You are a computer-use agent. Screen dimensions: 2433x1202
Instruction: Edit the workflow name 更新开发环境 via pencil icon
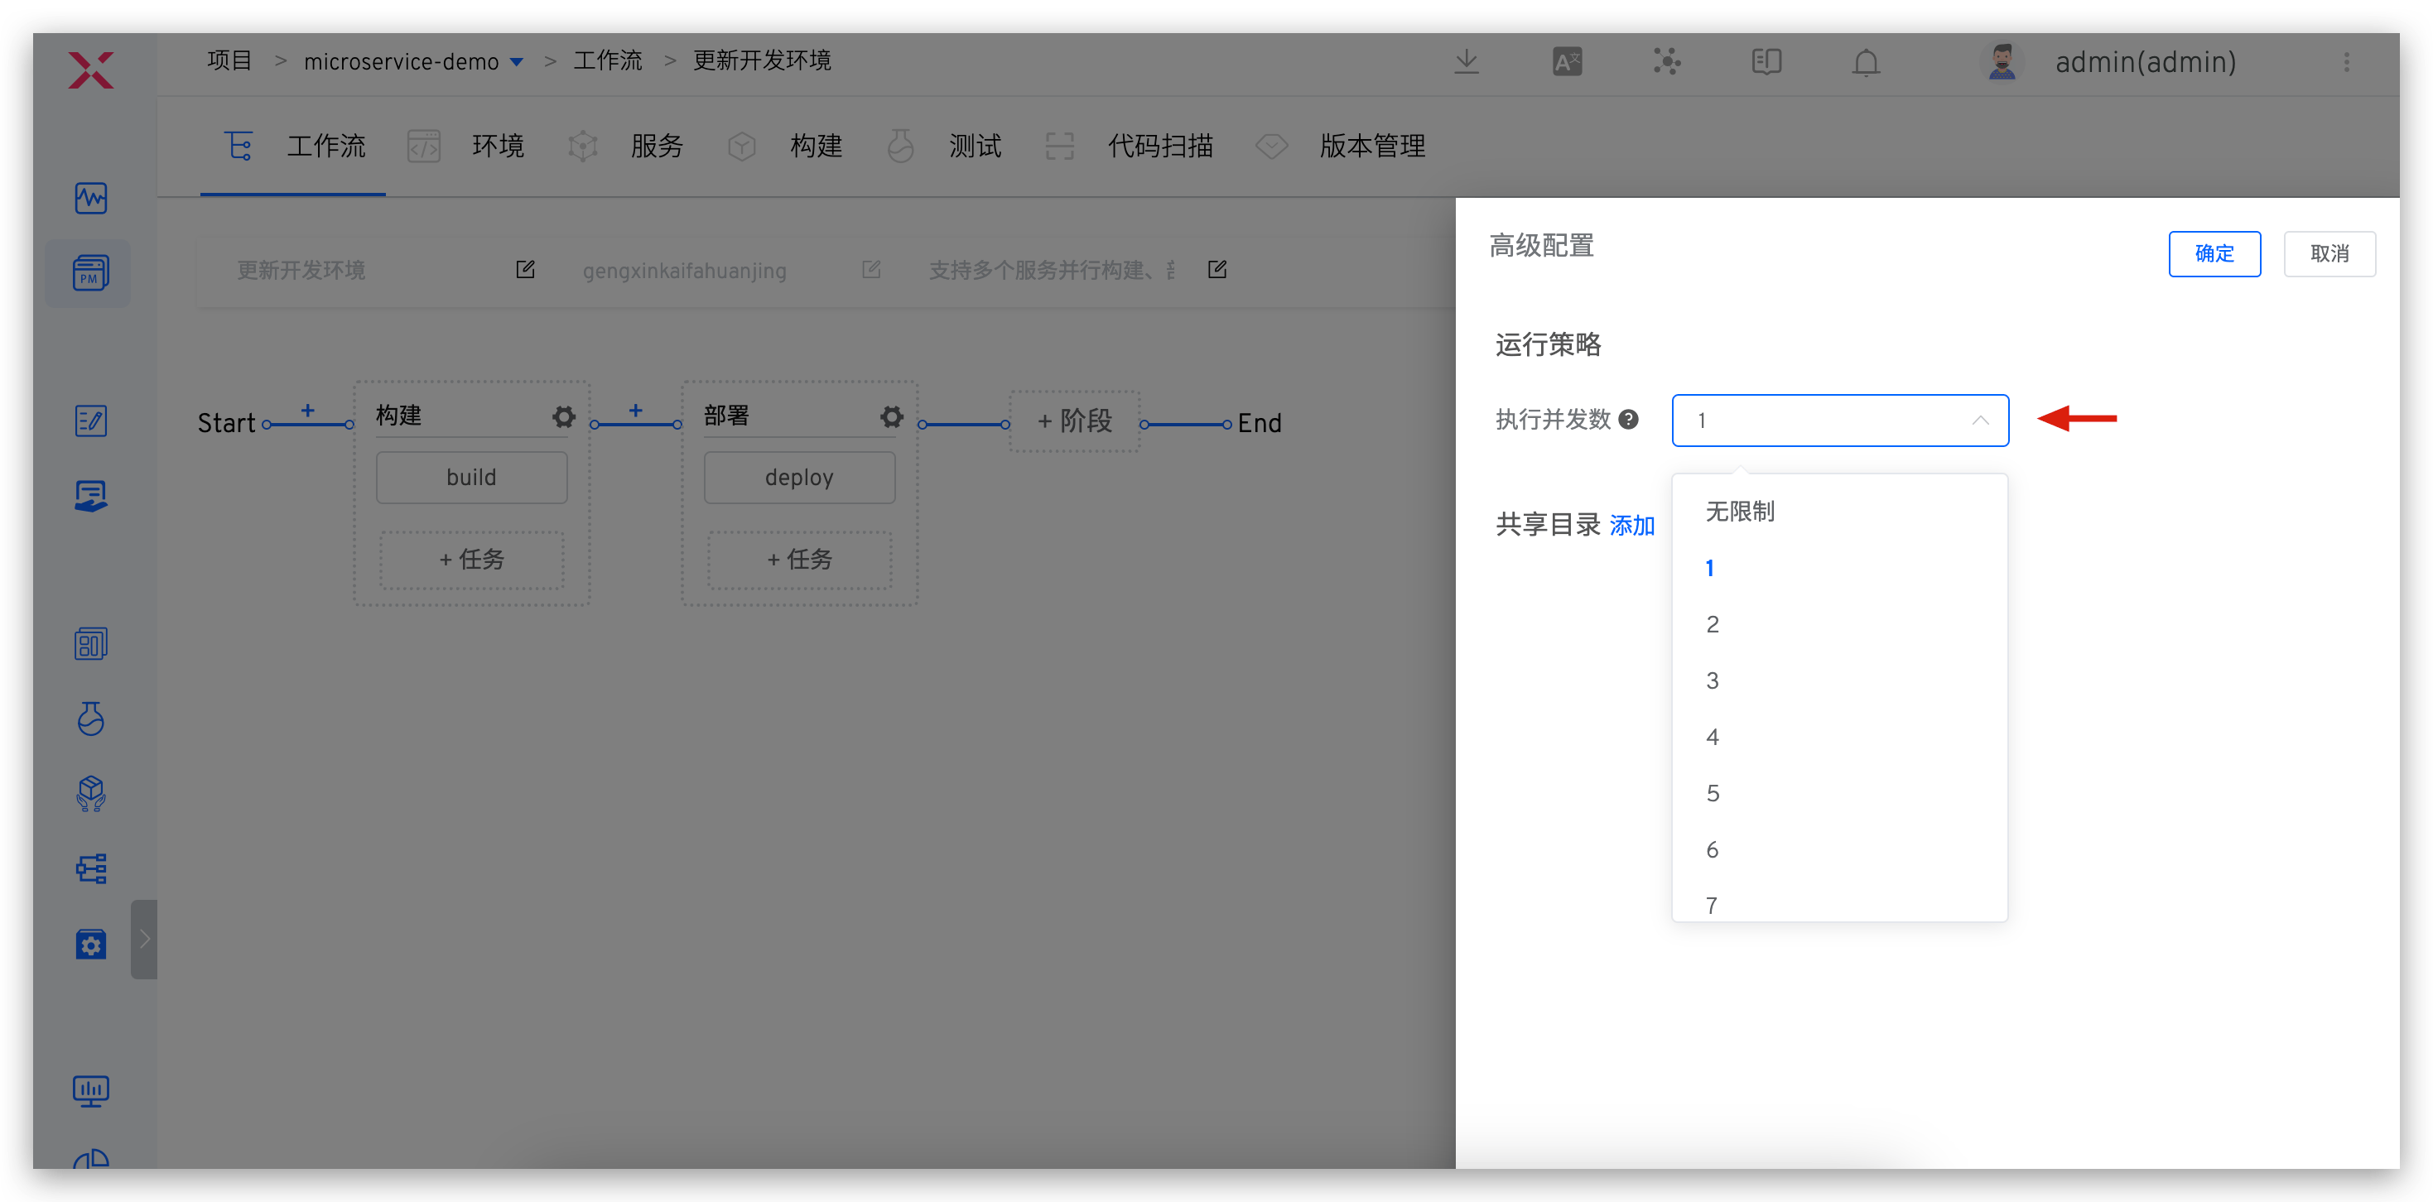525,269
